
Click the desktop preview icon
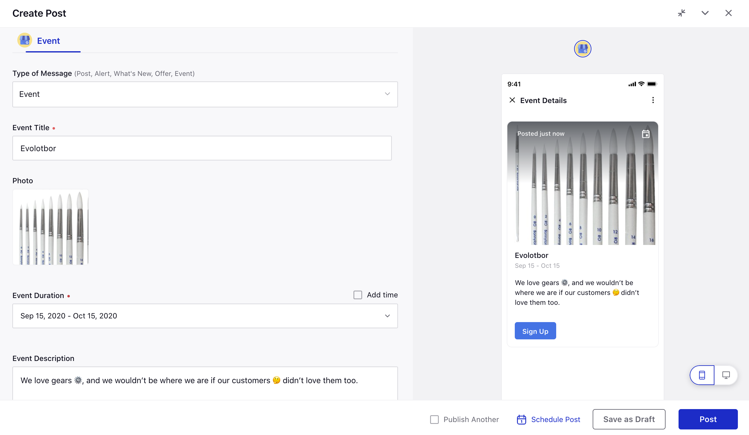click(726, 375)
